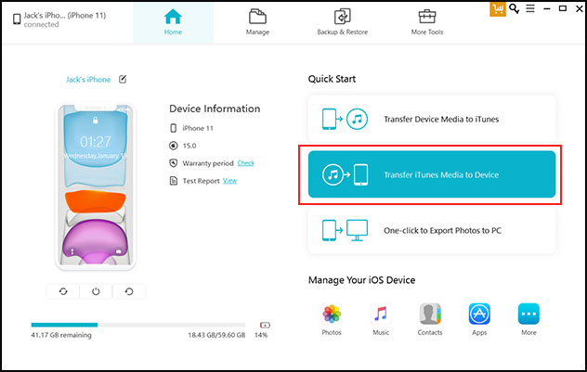Click the iPhone 11 model text
The height and width of the screenshot is (372, 587).
(198, 128)
